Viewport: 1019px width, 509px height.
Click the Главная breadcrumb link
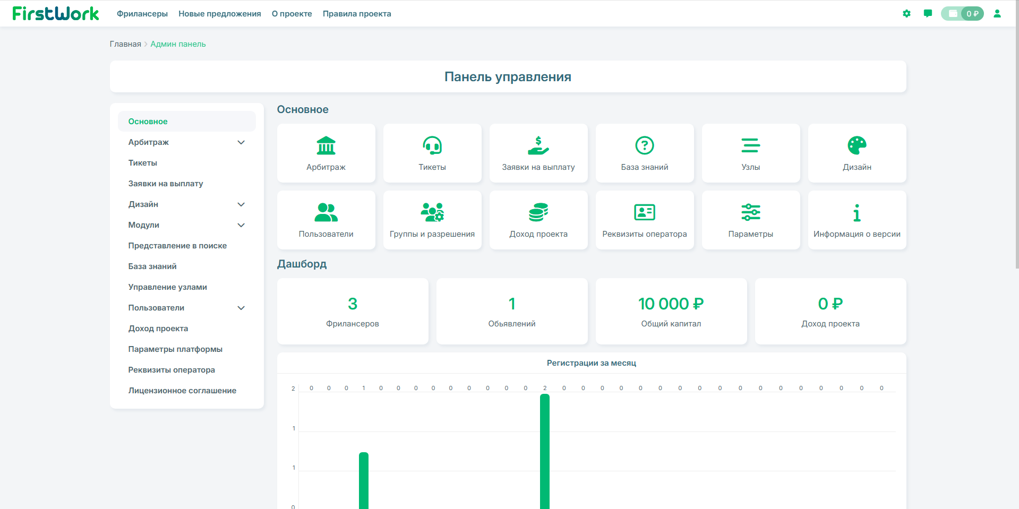tap(125, 44)
